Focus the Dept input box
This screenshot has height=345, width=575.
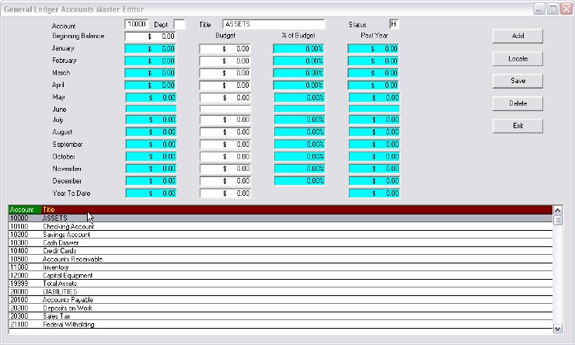179,25
